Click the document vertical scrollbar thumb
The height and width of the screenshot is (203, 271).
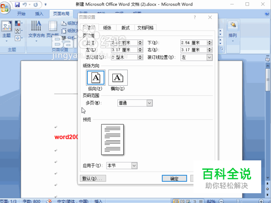coord(268,79)
